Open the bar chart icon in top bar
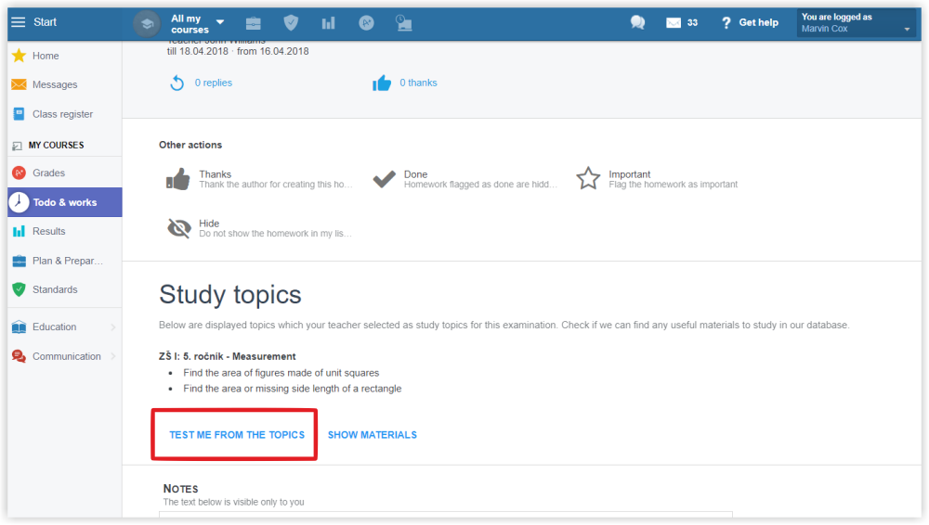 click(x=328, y=22)
